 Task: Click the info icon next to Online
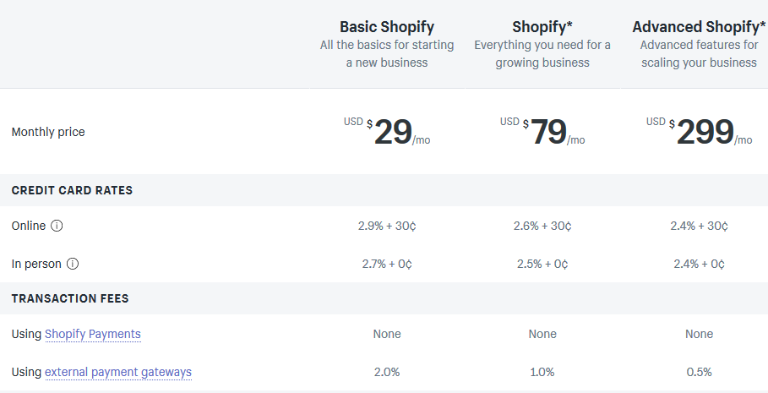(x=57, y=226)
